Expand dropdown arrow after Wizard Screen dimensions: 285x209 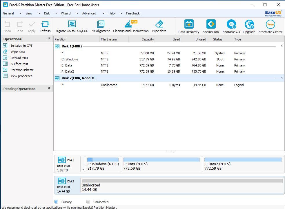(77, 13)
